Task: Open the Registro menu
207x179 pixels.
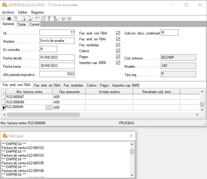Action: click(37, 12)
